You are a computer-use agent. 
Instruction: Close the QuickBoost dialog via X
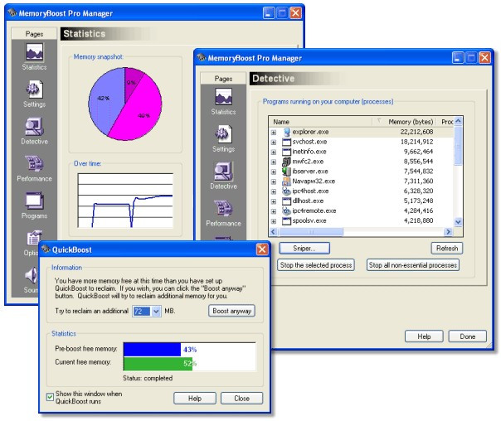[262, 249]
